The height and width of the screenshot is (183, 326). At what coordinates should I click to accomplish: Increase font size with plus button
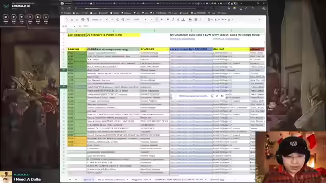(162, 20)
